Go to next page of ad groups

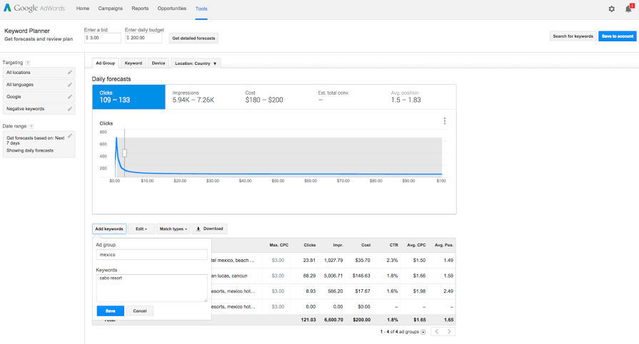point(449,332)
